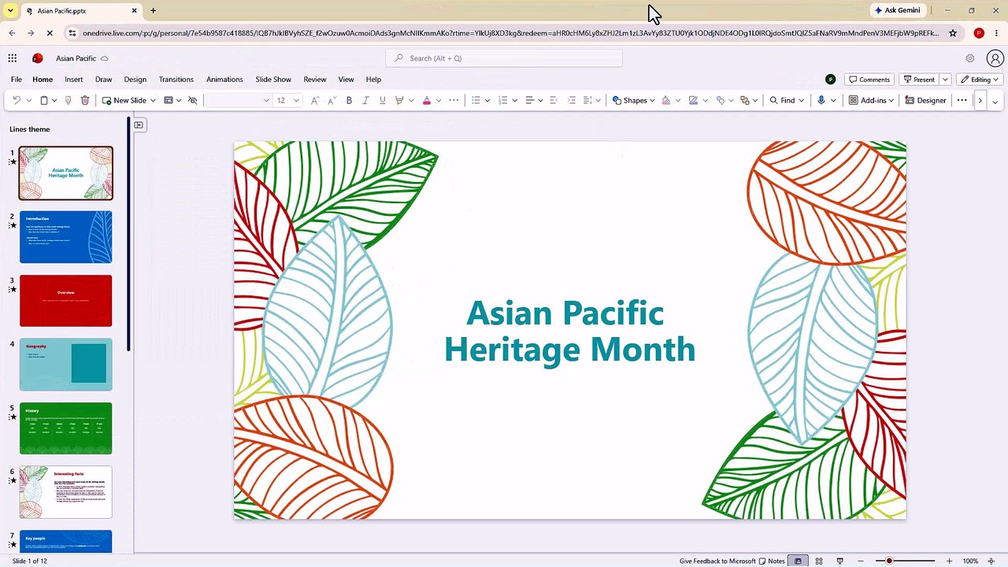Image resolution: width=1008 pixels, height=567 pixels.
Task: Click the Present button
Action: coord(919,80)
